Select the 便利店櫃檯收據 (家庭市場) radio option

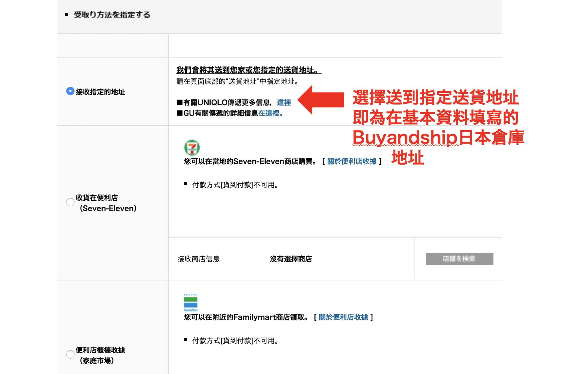(70, 354)
